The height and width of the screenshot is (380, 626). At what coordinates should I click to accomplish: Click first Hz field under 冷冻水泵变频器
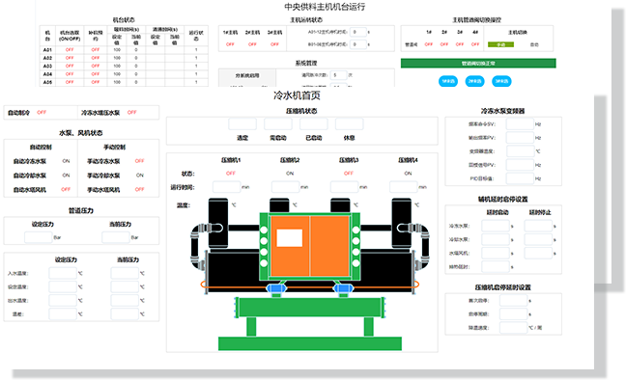pos(520,124)
